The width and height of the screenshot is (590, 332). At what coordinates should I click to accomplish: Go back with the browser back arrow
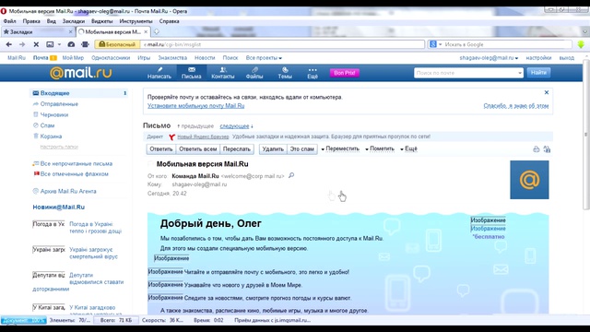click(9, 44)
